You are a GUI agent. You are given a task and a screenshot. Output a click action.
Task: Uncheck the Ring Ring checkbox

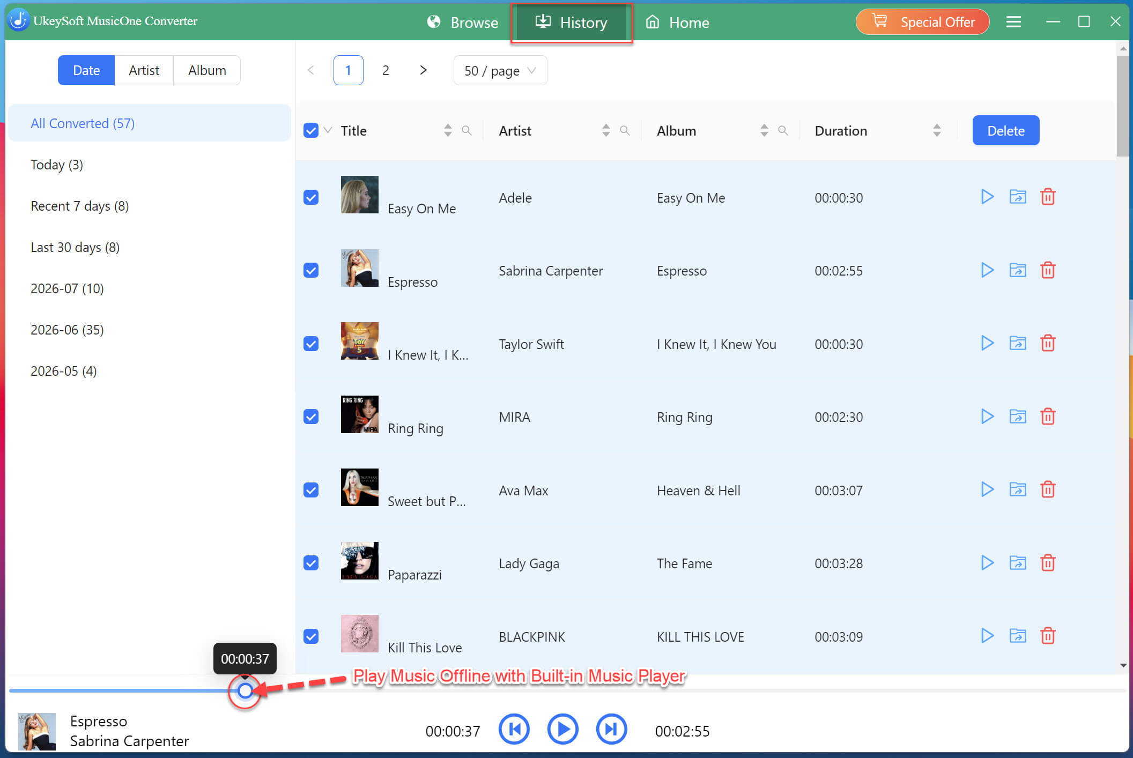pos(311,417)
